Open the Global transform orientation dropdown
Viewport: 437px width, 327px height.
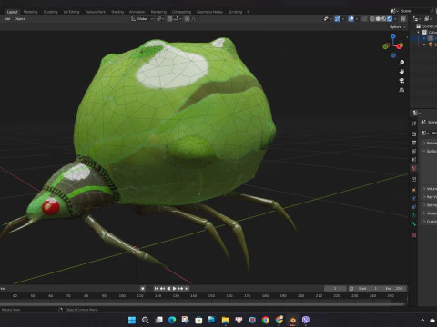point(142,19)
